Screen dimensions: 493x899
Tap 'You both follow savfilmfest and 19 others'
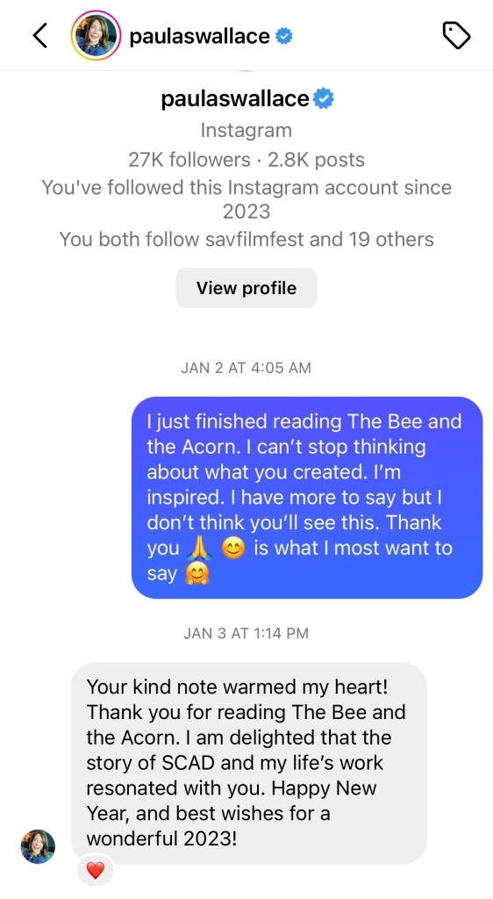tap(246, 239)
